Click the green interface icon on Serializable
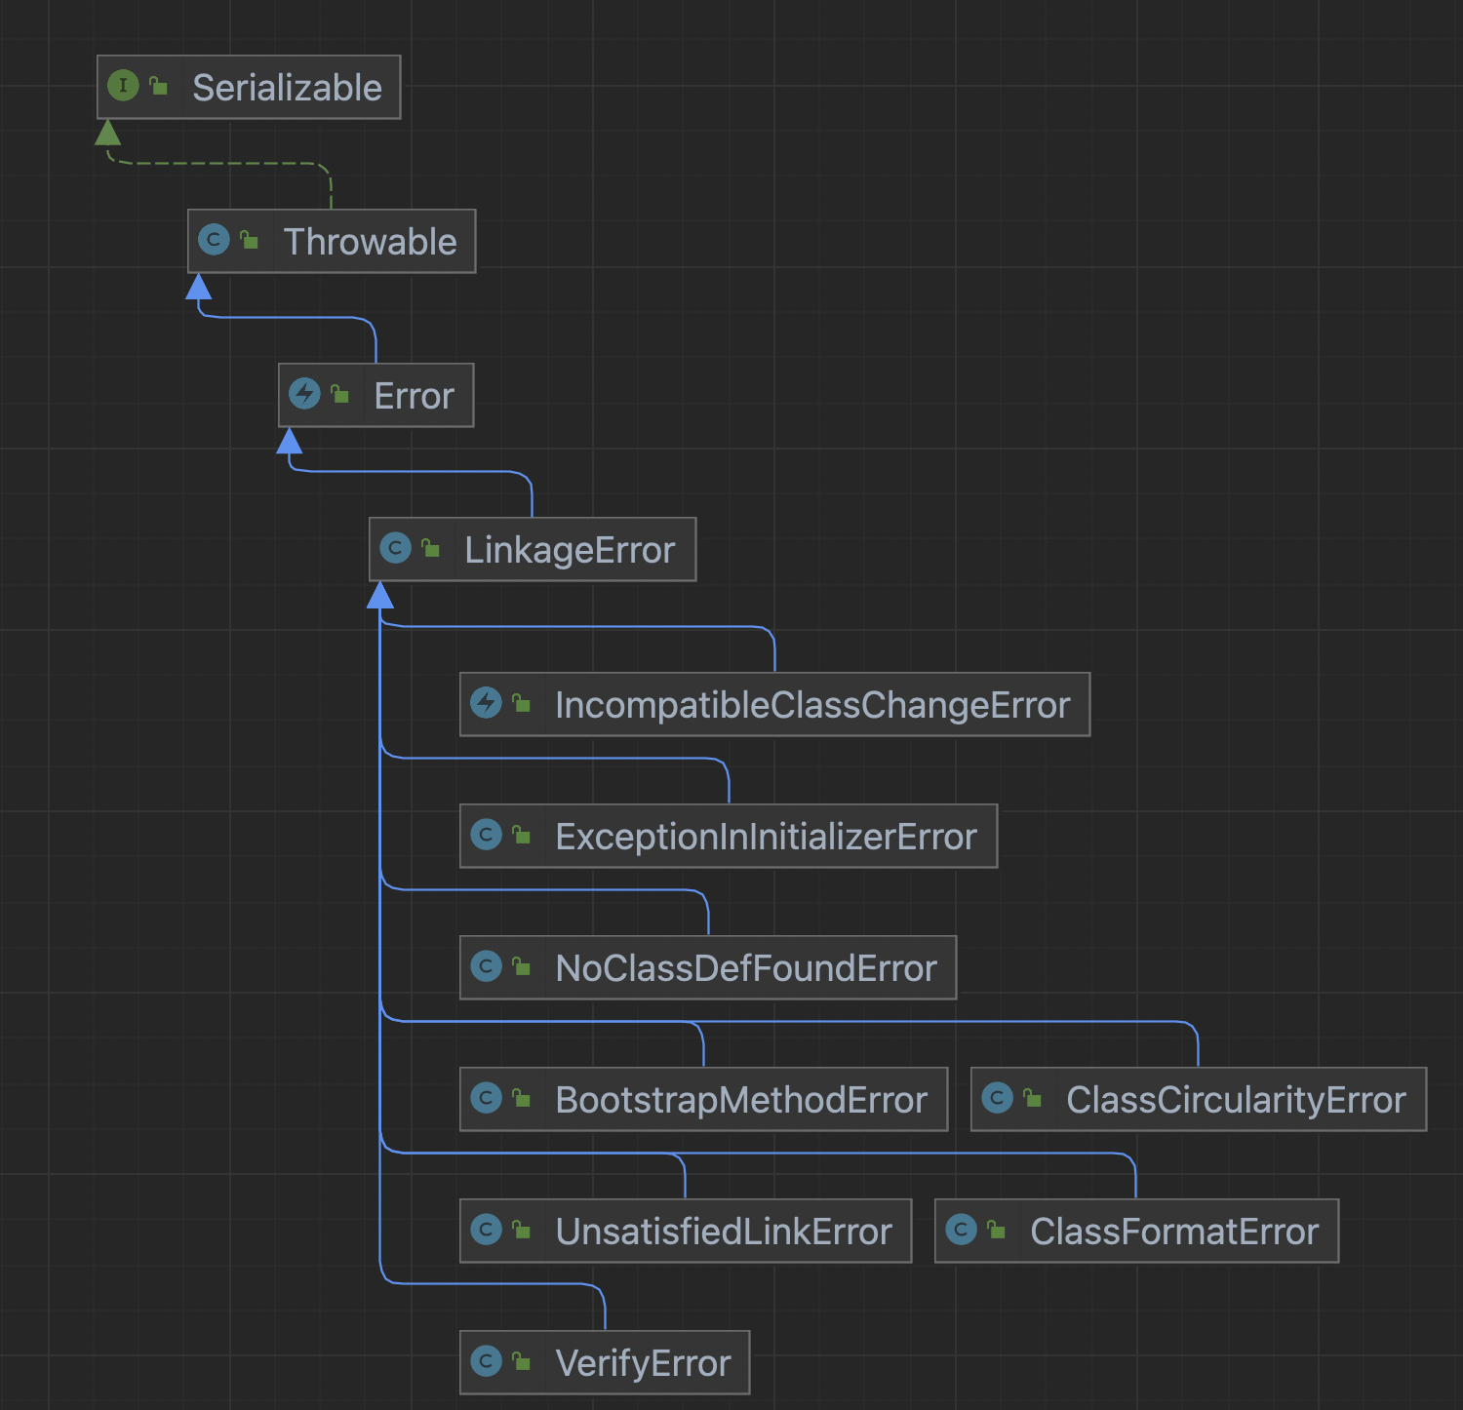Viewport: 1463px width, 1410px height. coord(123,86)
